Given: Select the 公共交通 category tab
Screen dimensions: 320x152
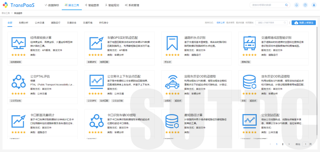Looking at the screenshot, I should pos(40,23).
